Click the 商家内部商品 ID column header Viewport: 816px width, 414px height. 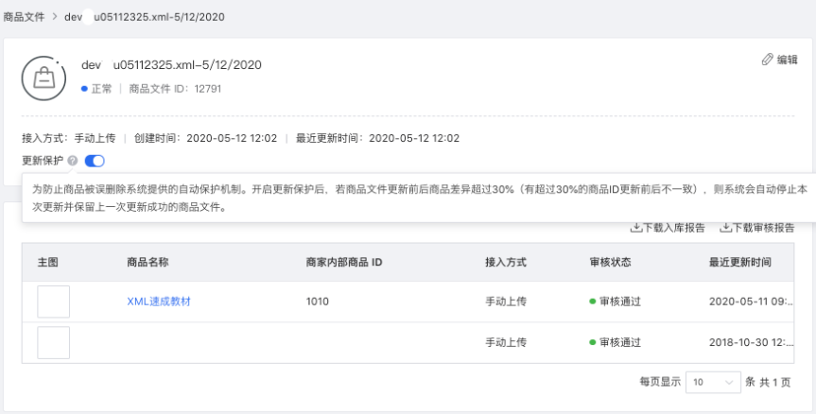point(344,262)
